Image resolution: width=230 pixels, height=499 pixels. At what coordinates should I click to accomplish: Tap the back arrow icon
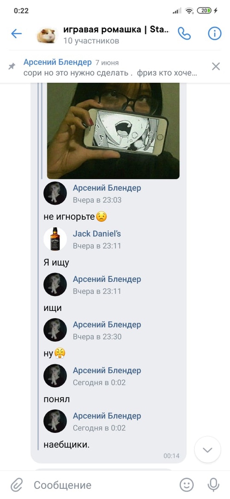click(16, 33)
